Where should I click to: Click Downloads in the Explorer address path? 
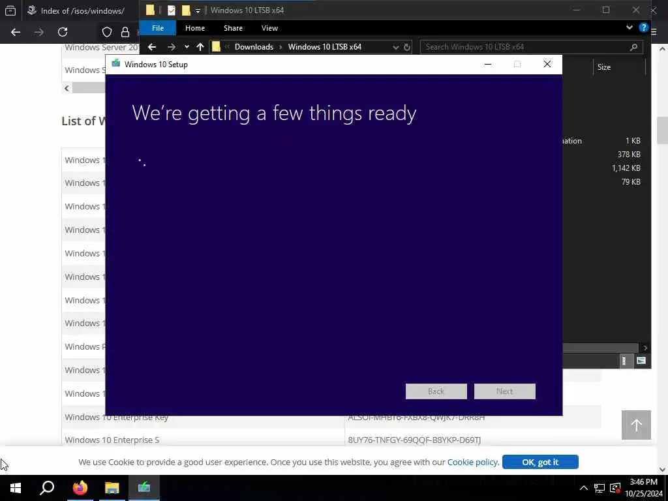point(254,47)
